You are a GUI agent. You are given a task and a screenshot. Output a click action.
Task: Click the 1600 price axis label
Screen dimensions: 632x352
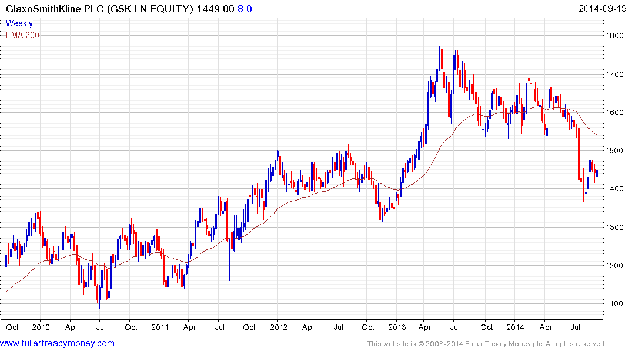(x=615, y=112)
